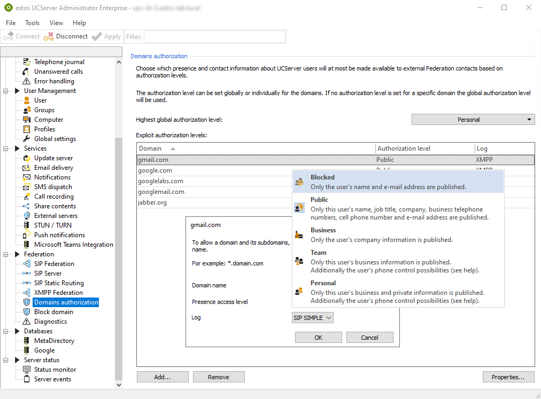Click in the Filter text field
The width and height of the screenshot is (541, 399).
tap(214, 36)
